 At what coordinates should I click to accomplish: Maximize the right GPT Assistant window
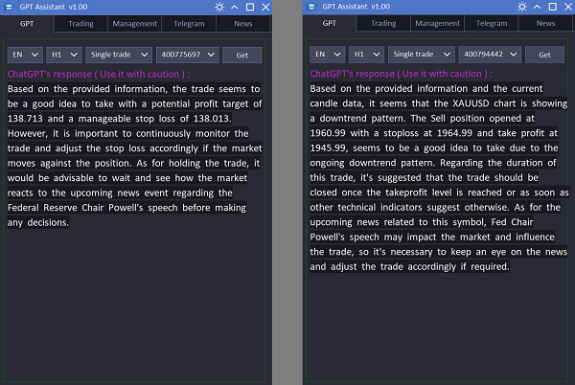pyautogui.click(x=553, y=7)
